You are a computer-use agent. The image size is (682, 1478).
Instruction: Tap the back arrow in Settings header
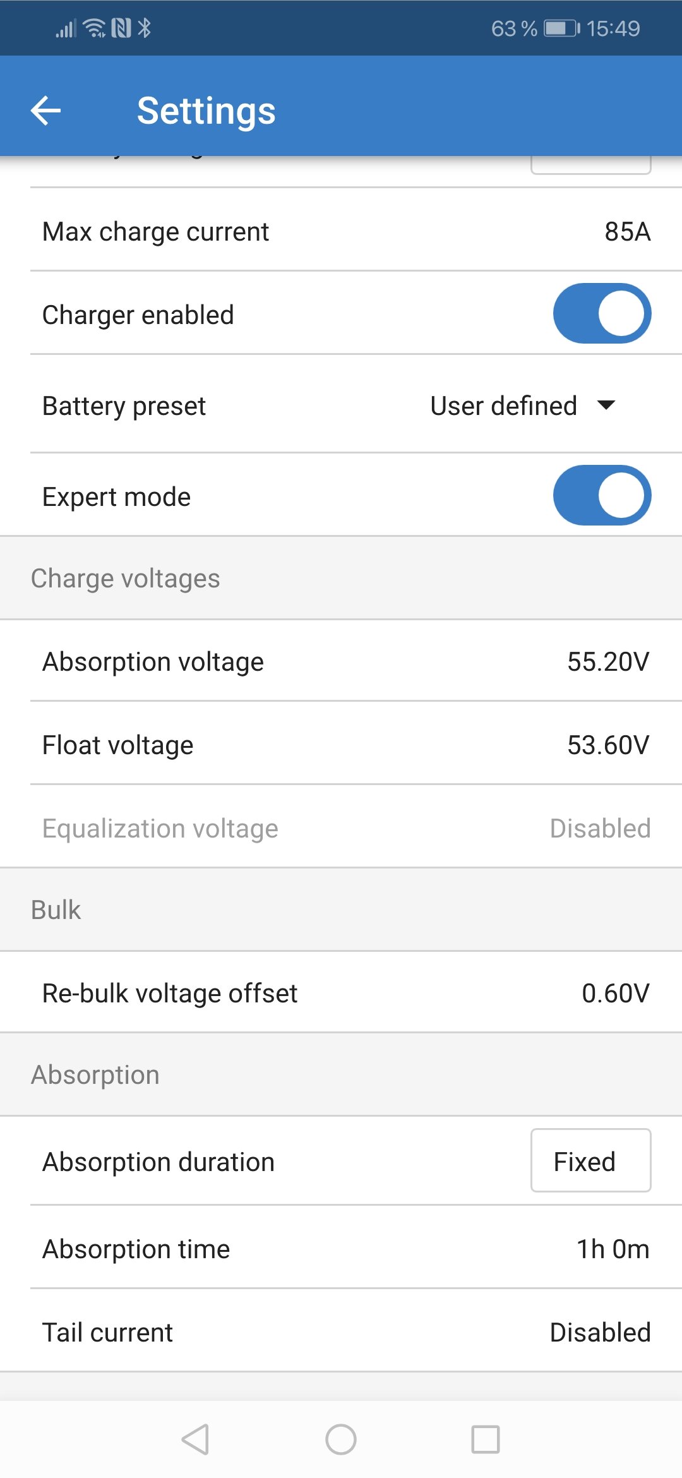pyautogui.click(x=46, y=111)
